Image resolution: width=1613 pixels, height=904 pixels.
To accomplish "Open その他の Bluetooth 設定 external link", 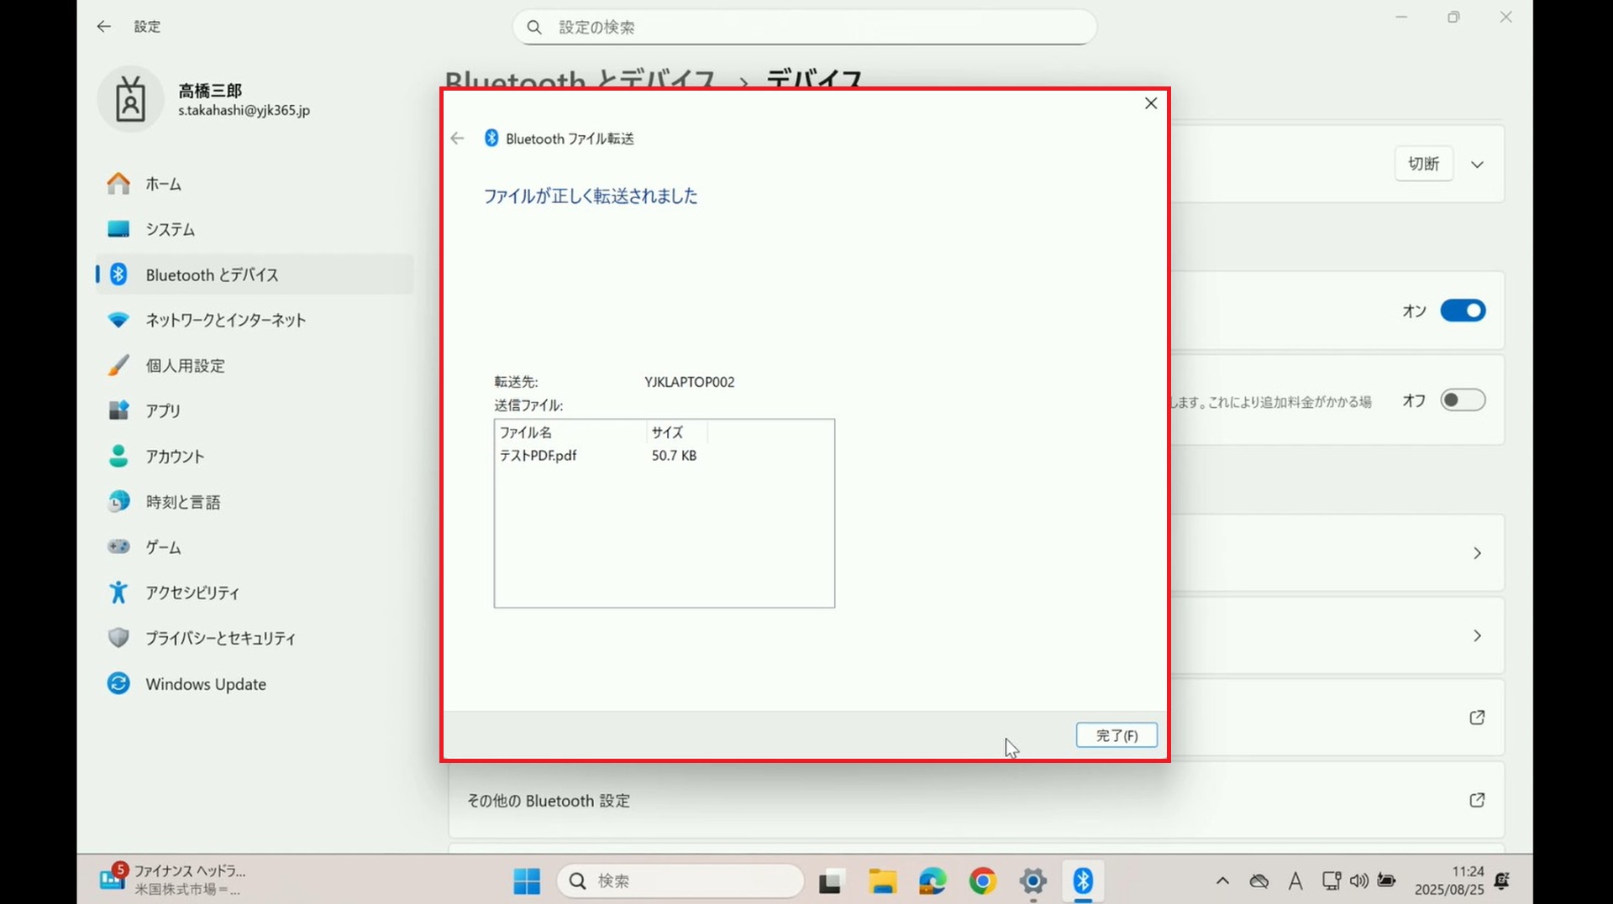I will [1476, 800].
